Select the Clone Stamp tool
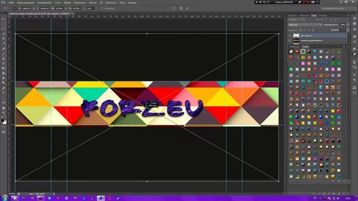The height and width of the screenshot is (201, 358). tap(3, 58)
